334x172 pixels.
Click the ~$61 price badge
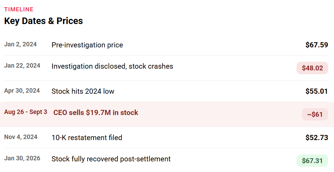[x=315, y=114]
